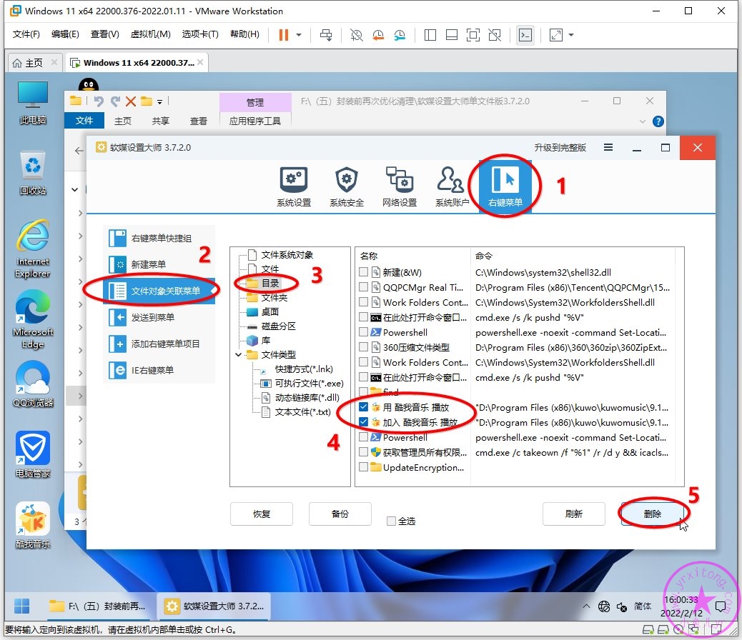Click the 刷新 button
This screenshot has height=640, width=742.
point(573,514)
